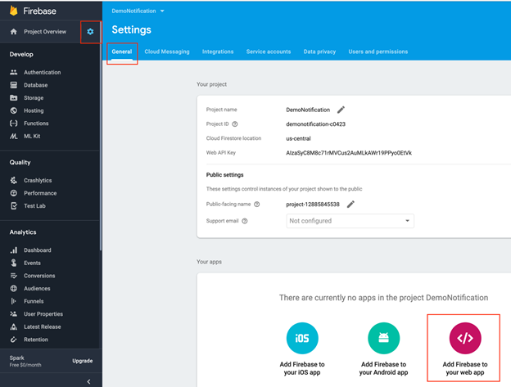Image resolution: width=511 pixels, height=387 pixels.
Task: Open the Users and permissions tab
Action: (378, 52)
